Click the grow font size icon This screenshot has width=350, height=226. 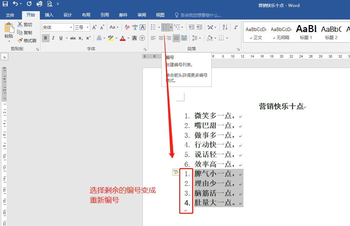pyautogui.click(x=94, y=27)
